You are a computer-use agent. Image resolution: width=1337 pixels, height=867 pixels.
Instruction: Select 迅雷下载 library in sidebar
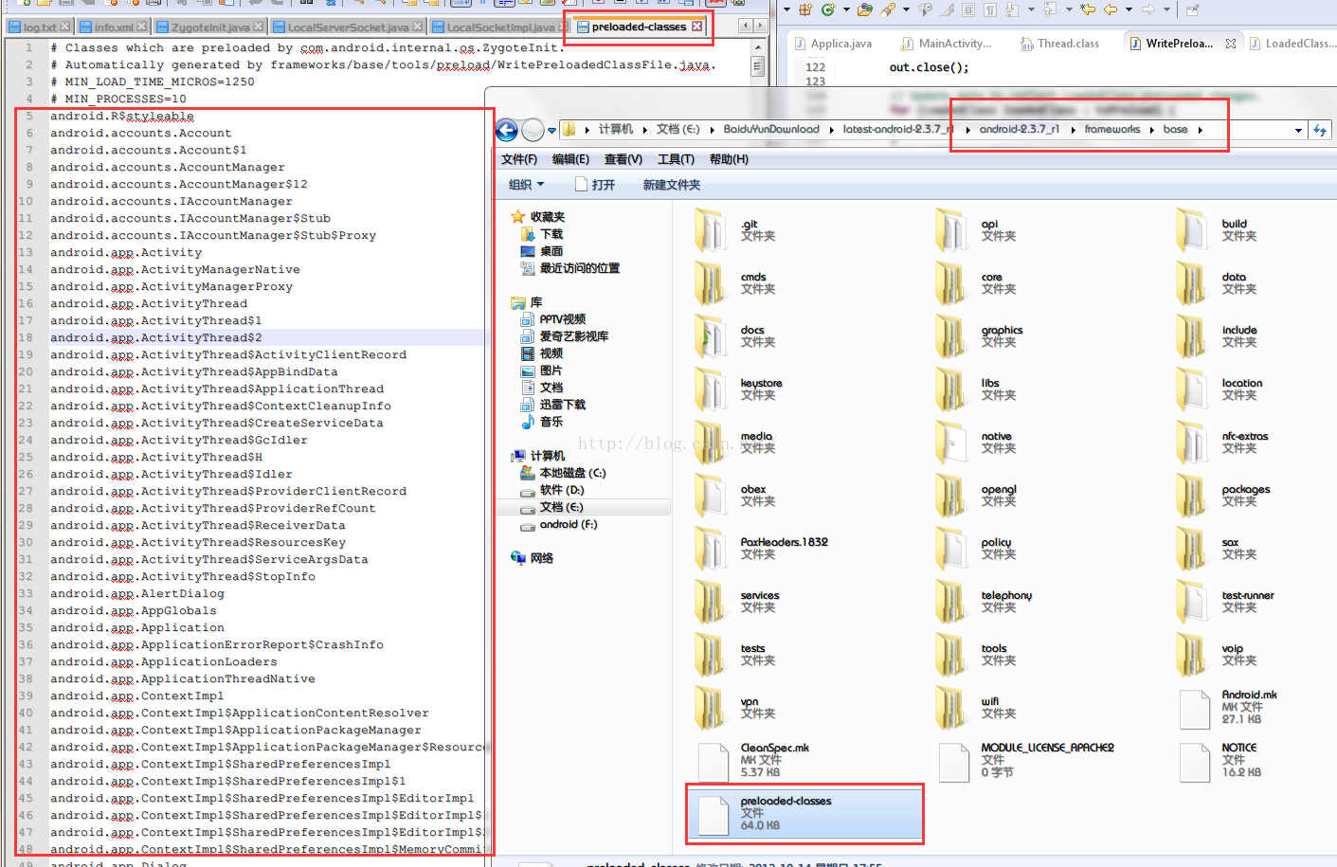tap(553, 405)
